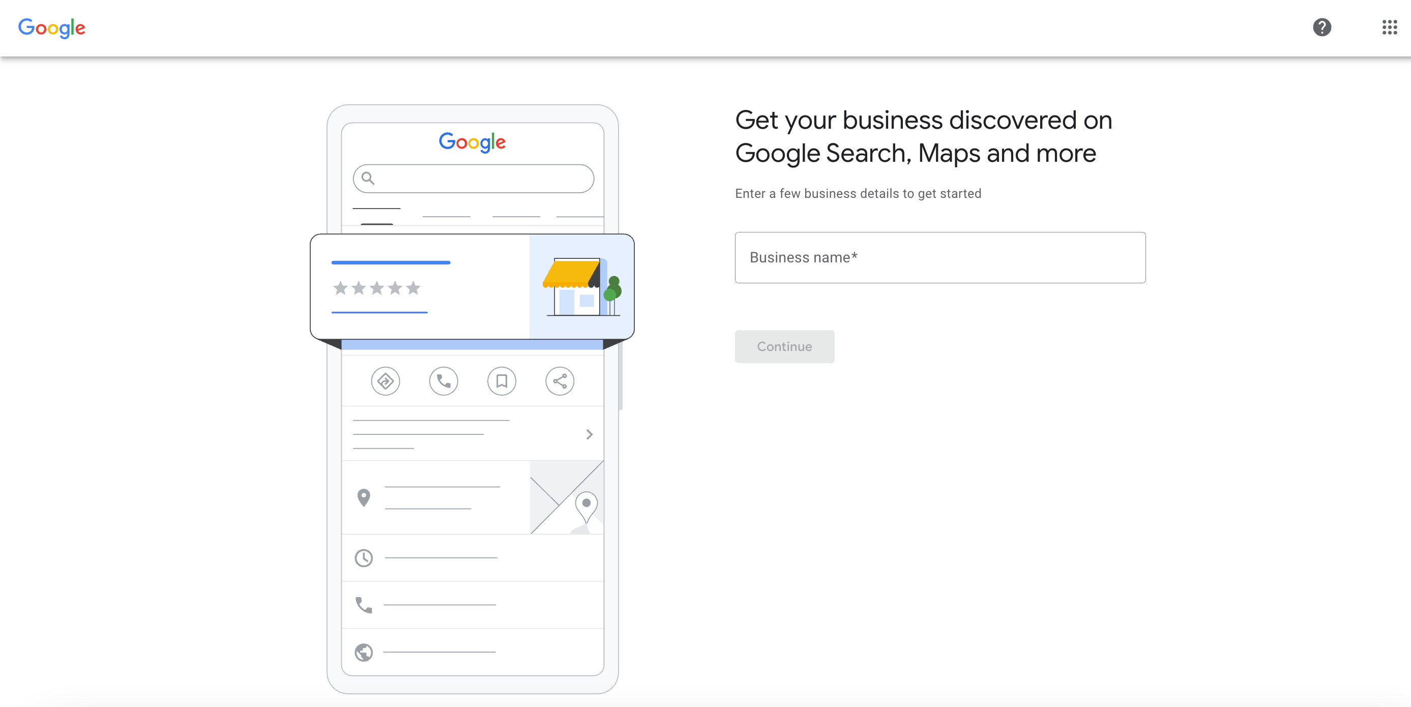Click the globe website icon in the mockup
1411x707 pixels.
pyautogui.click(x=363, y=652)
